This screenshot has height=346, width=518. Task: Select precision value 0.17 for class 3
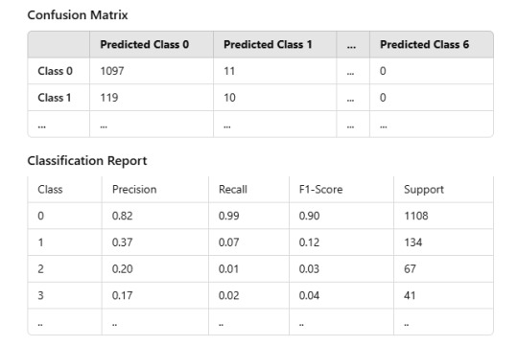tap(122, 295)
